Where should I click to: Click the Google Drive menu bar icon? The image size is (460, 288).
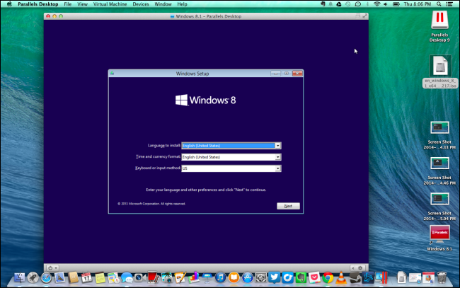[339, 4]
